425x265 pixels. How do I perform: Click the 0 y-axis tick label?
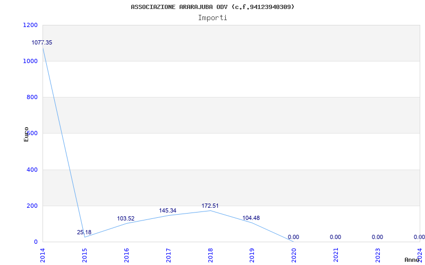coord(36,242)
